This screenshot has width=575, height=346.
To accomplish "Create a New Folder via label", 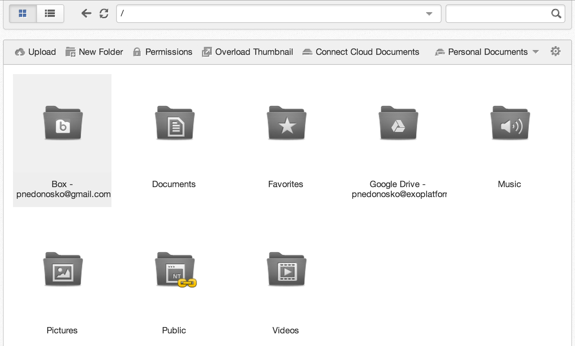I will pyautogui.click(x=101, y=52).
